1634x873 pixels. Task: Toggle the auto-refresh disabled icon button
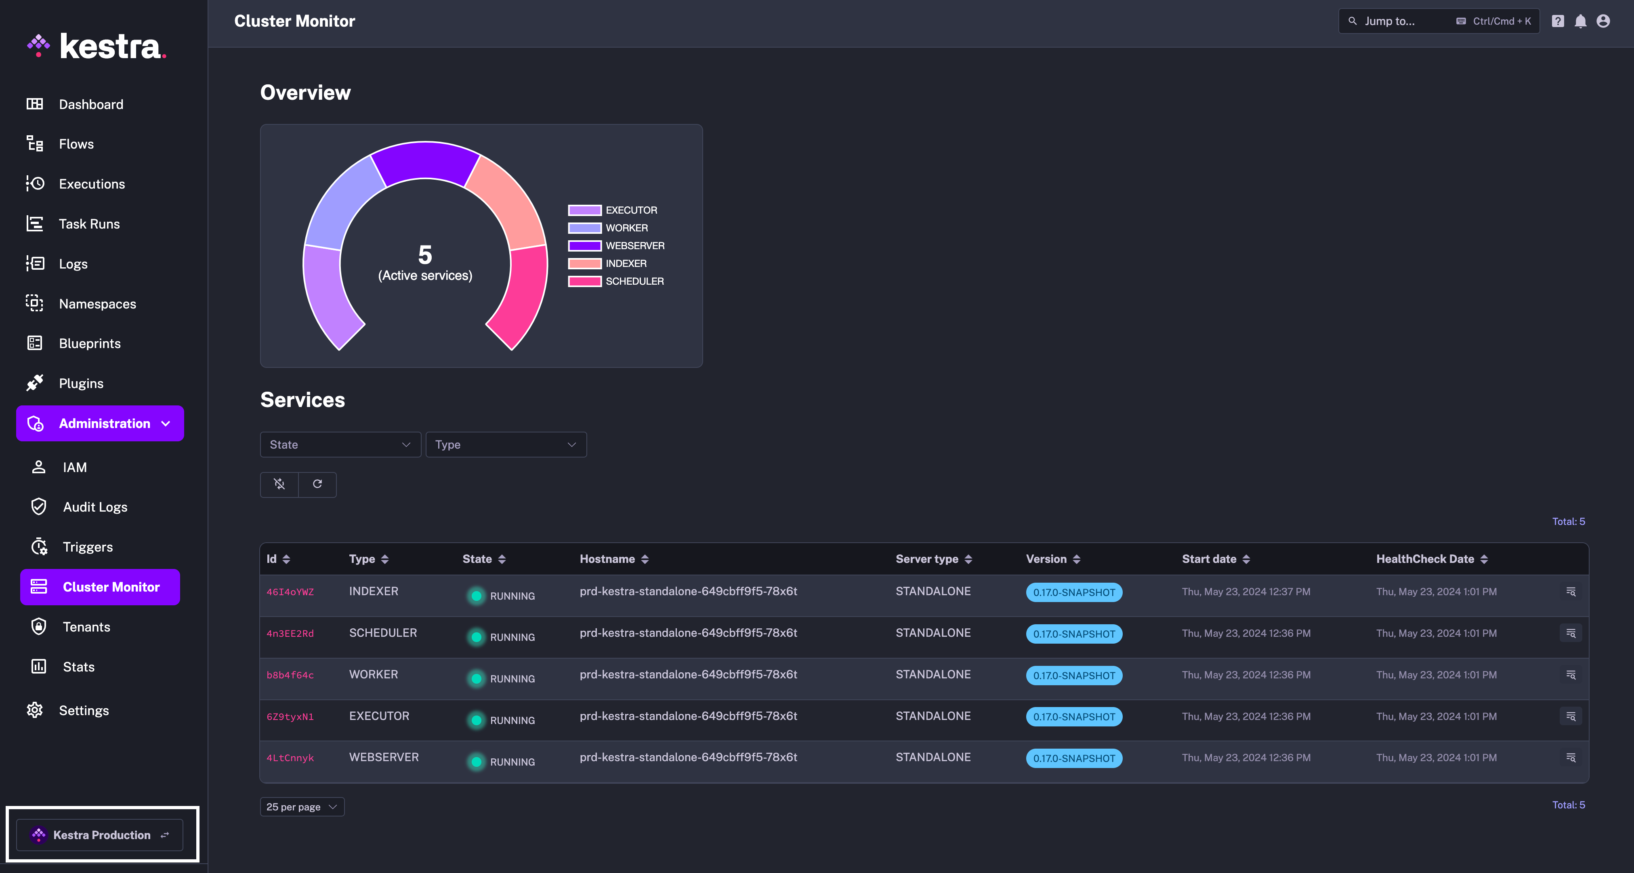click(279, 484)
